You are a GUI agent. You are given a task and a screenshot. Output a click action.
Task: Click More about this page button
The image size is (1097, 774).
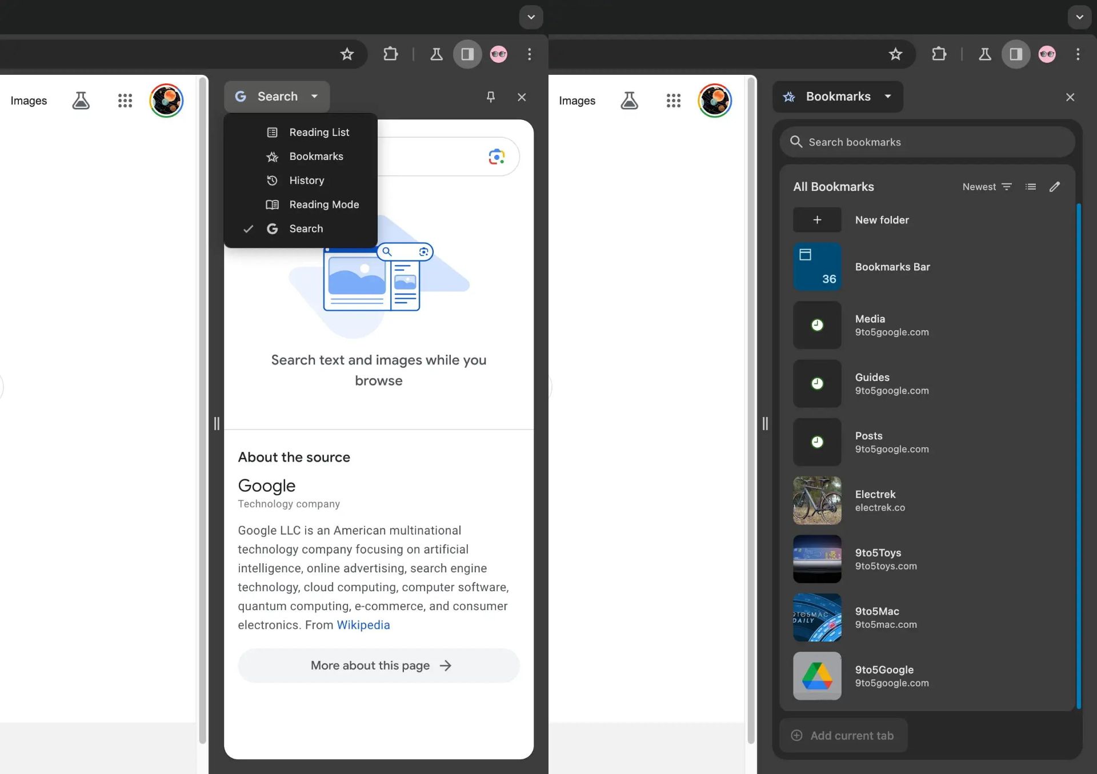[x=379, y=665]
